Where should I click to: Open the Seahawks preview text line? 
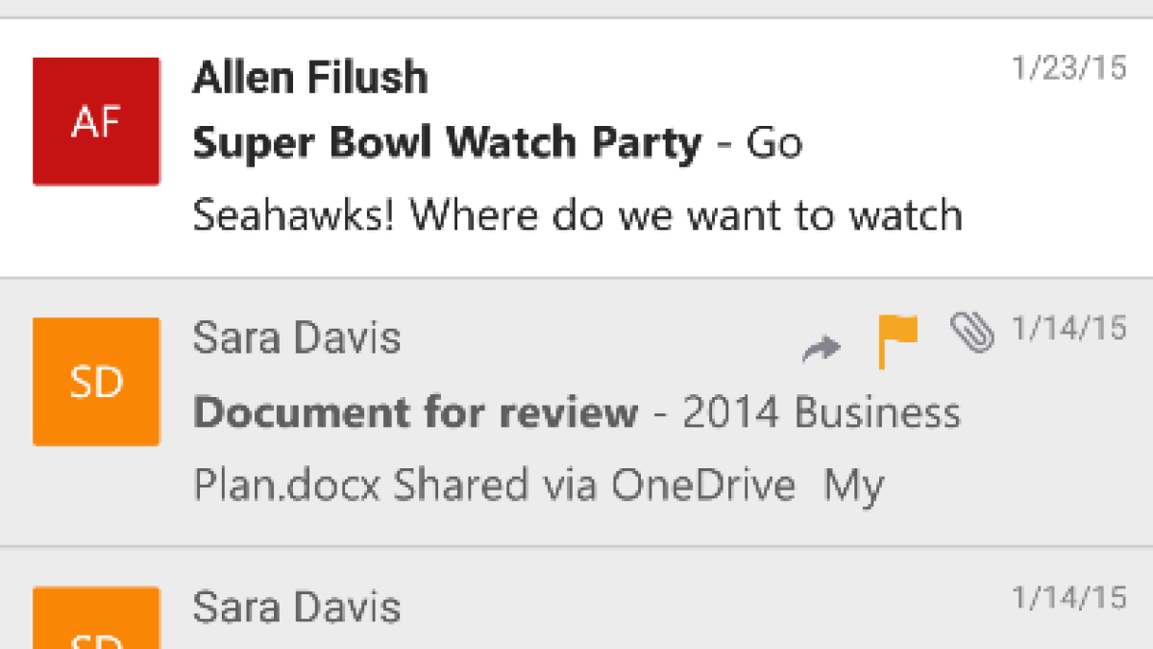(576, 215)
